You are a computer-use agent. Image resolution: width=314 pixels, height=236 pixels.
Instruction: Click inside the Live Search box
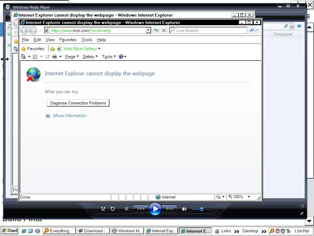pyautogui.click(x=208, y=30)
